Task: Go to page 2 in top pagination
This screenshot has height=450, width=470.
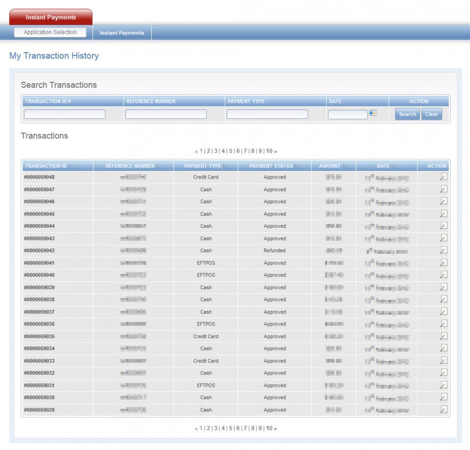Action: (208, 151)
